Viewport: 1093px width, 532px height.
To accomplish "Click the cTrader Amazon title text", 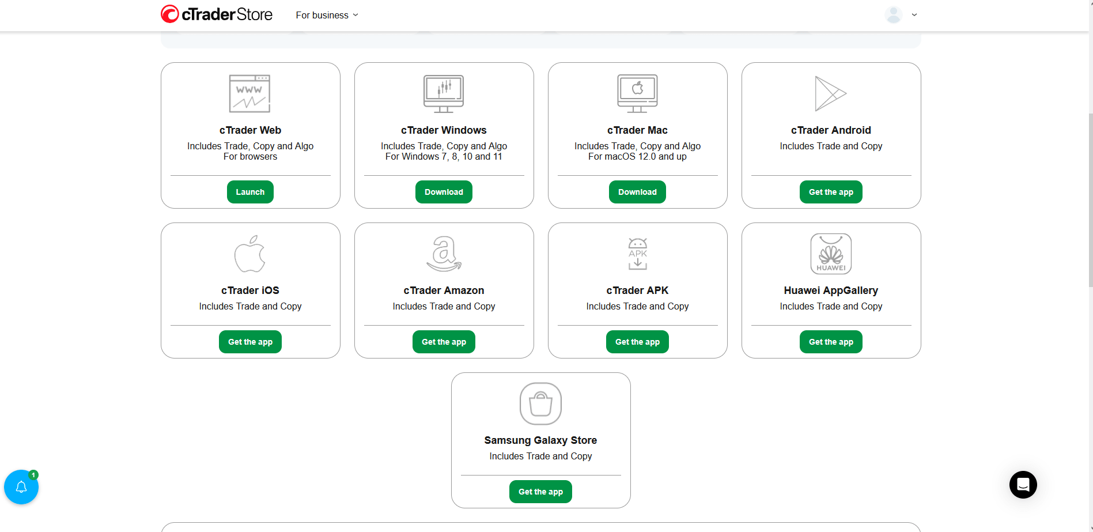I will coord(444,290).
